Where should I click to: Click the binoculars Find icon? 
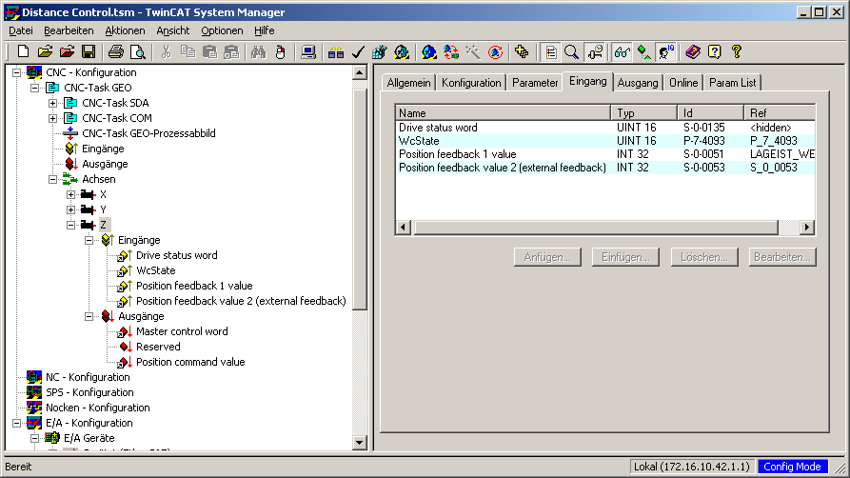click(258, 52)
